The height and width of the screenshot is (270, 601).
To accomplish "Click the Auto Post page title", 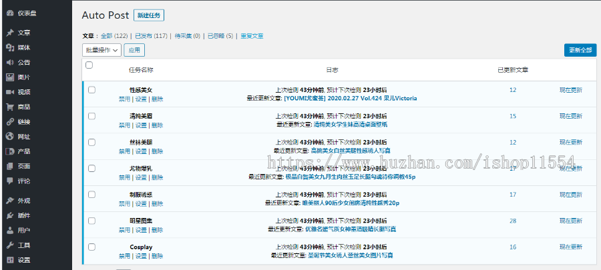I will tap(106, 15).
